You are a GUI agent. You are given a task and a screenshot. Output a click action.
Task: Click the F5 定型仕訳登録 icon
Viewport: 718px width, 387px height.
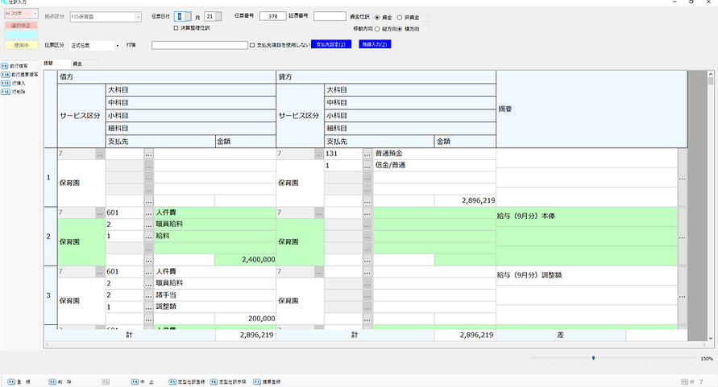[172, 381]
